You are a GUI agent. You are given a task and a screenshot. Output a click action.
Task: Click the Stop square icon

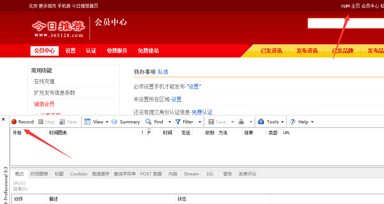point(41,122)
